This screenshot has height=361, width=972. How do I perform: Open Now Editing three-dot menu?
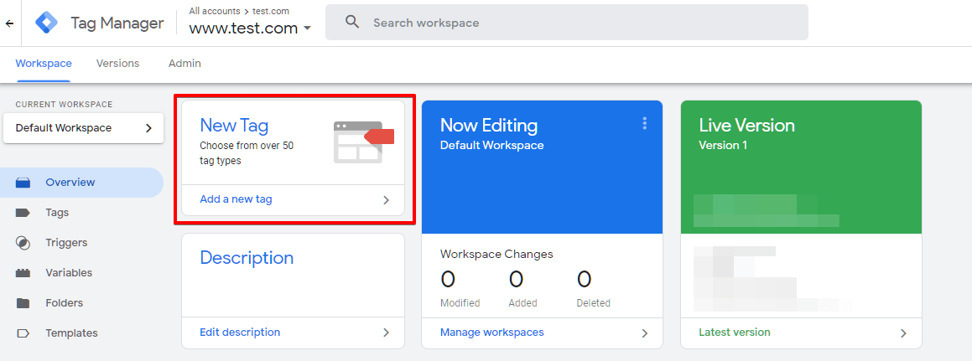(645, 123)
